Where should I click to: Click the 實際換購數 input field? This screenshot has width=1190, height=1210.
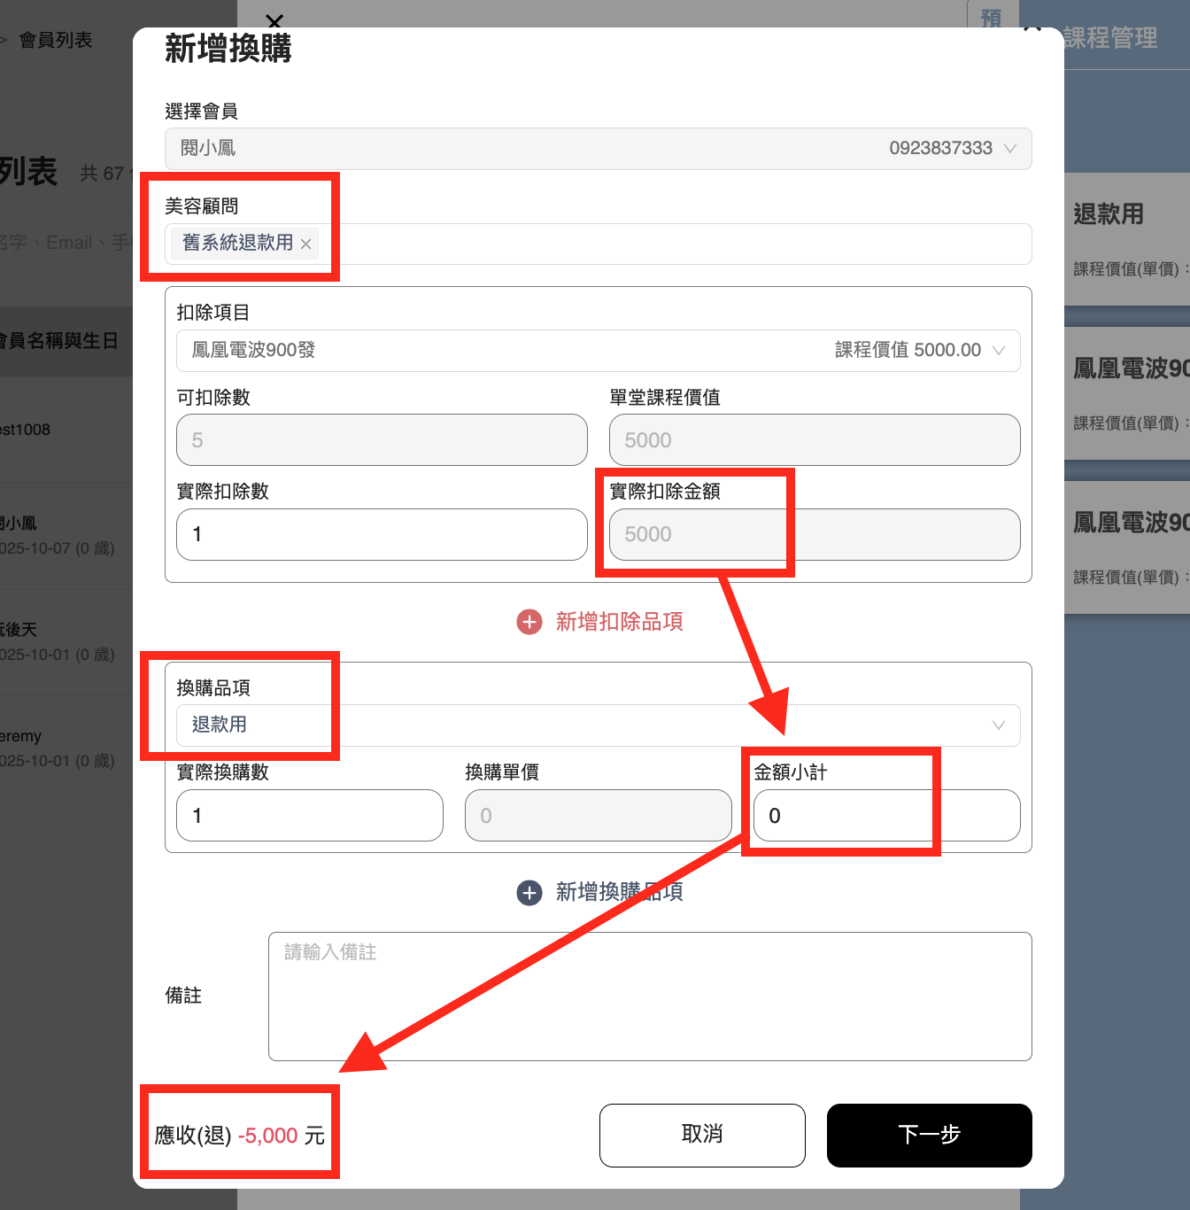point(310,816)
